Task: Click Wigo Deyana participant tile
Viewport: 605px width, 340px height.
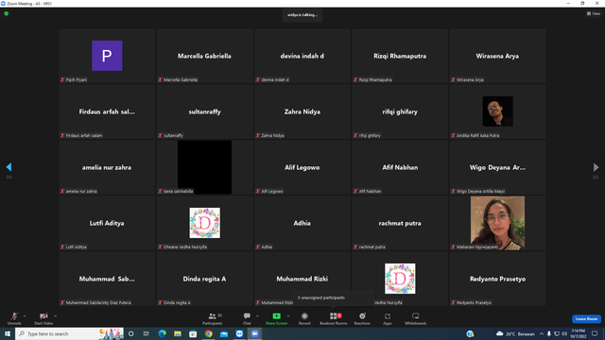Action: coord(497,167)
